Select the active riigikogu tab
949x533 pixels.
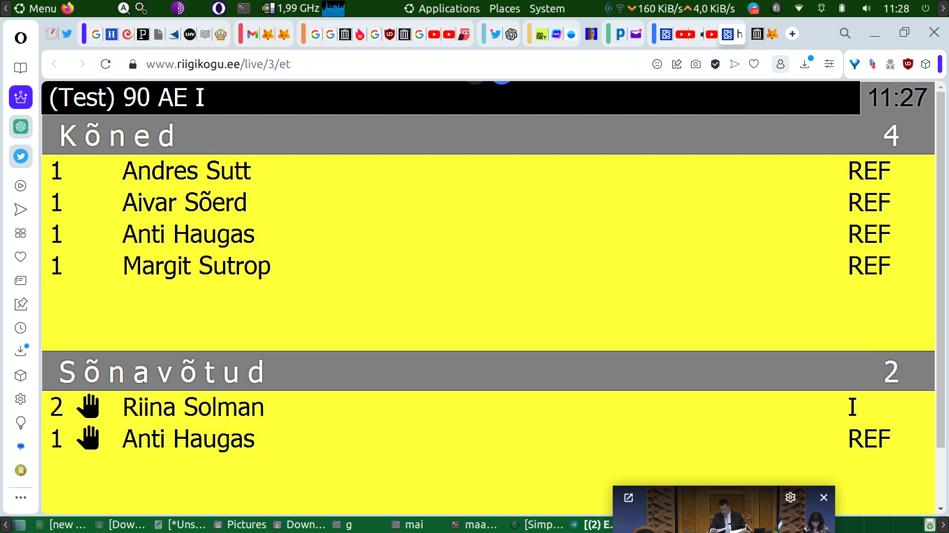point(732,34)
